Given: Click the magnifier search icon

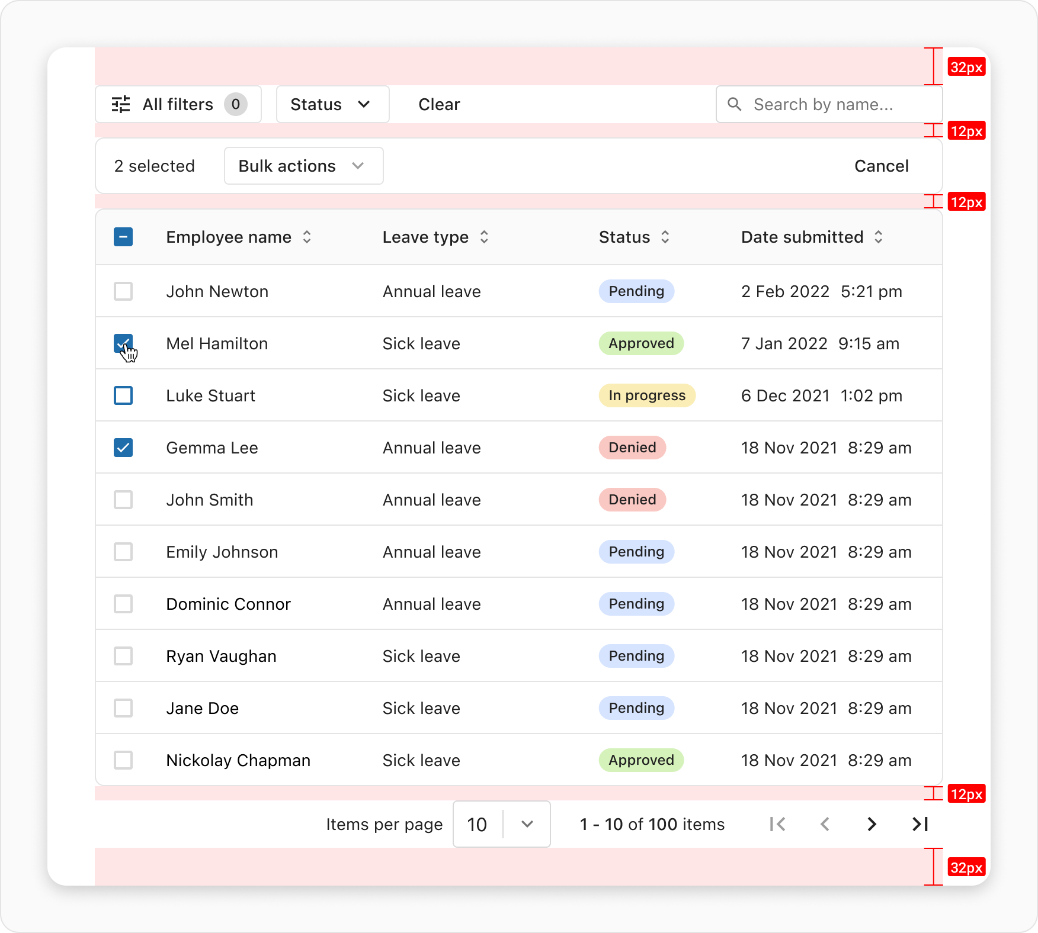Looking at the screenshot, I should tap(735, 104).
